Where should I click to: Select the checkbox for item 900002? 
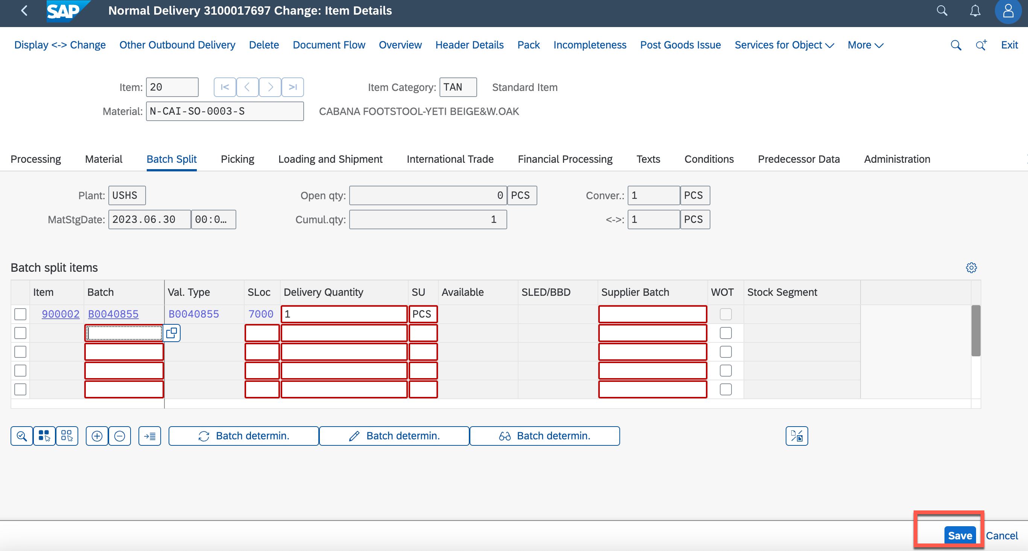[x=20, y=314]
